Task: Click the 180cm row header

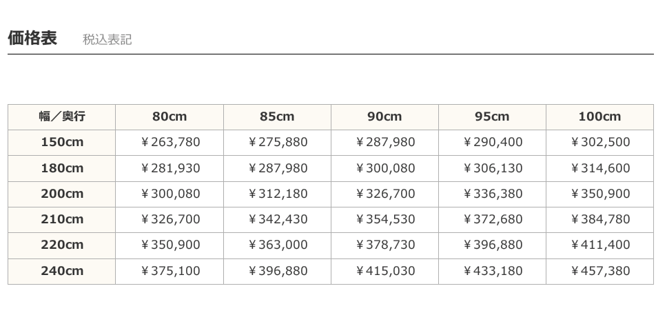Action: tap(62, 168)
